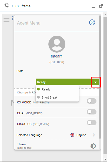Turn on the CHAT switch
This screenshot has width=107, height=162.
(x=92, y=112)
